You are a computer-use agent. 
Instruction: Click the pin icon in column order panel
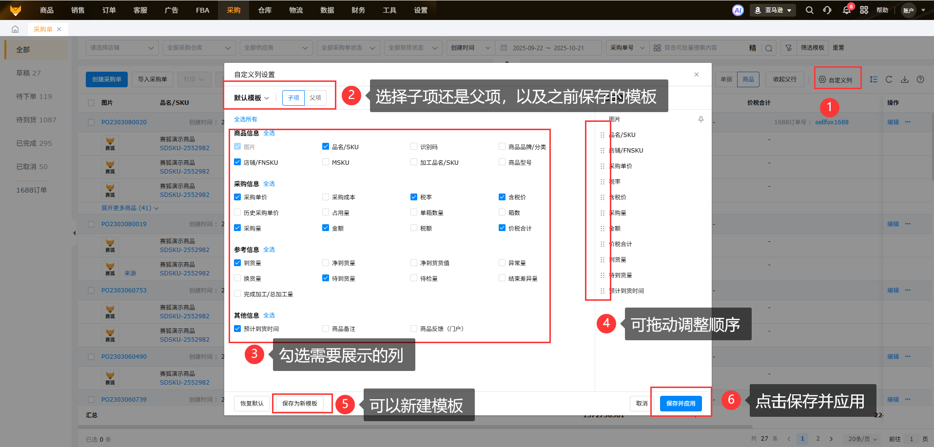[700, 119]
